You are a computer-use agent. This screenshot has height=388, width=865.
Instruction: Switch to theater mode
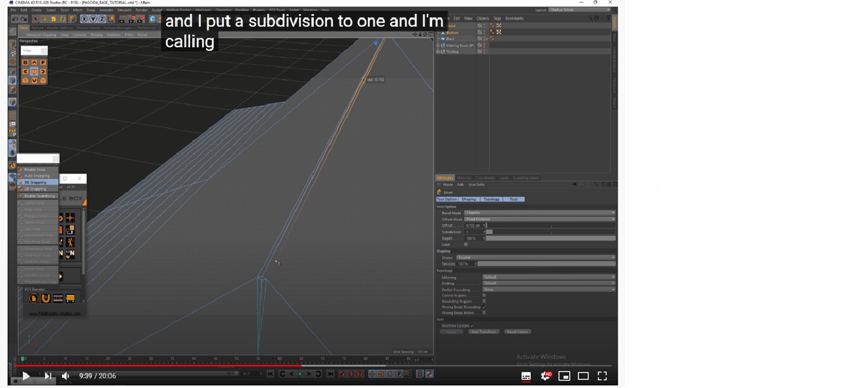[x=583, y=376]
